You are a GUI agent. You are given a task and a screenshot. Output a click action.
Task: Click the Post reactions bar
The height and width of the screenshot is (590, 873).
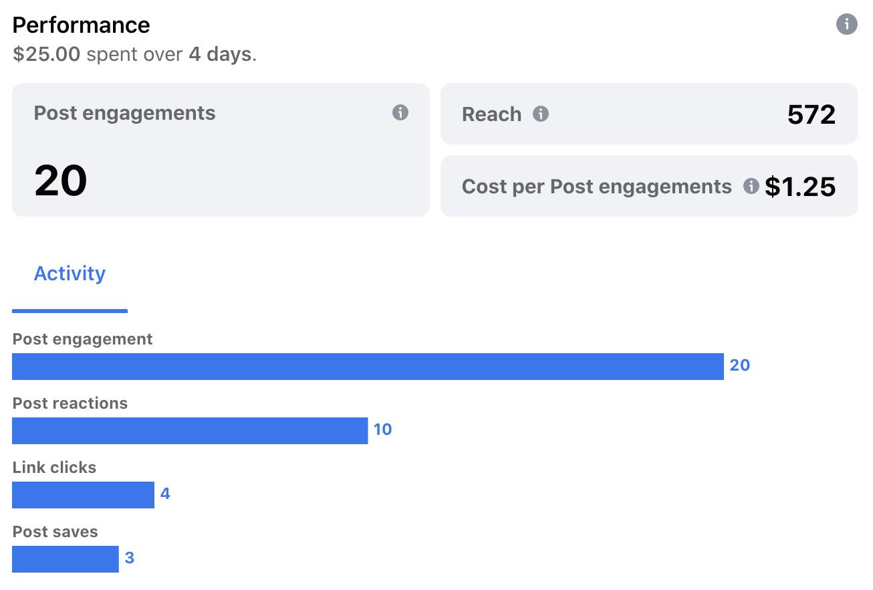(x=190, y=431)
